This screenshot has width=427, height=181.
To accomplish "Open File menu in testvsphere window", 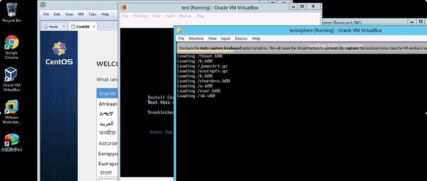I will 181,38.
